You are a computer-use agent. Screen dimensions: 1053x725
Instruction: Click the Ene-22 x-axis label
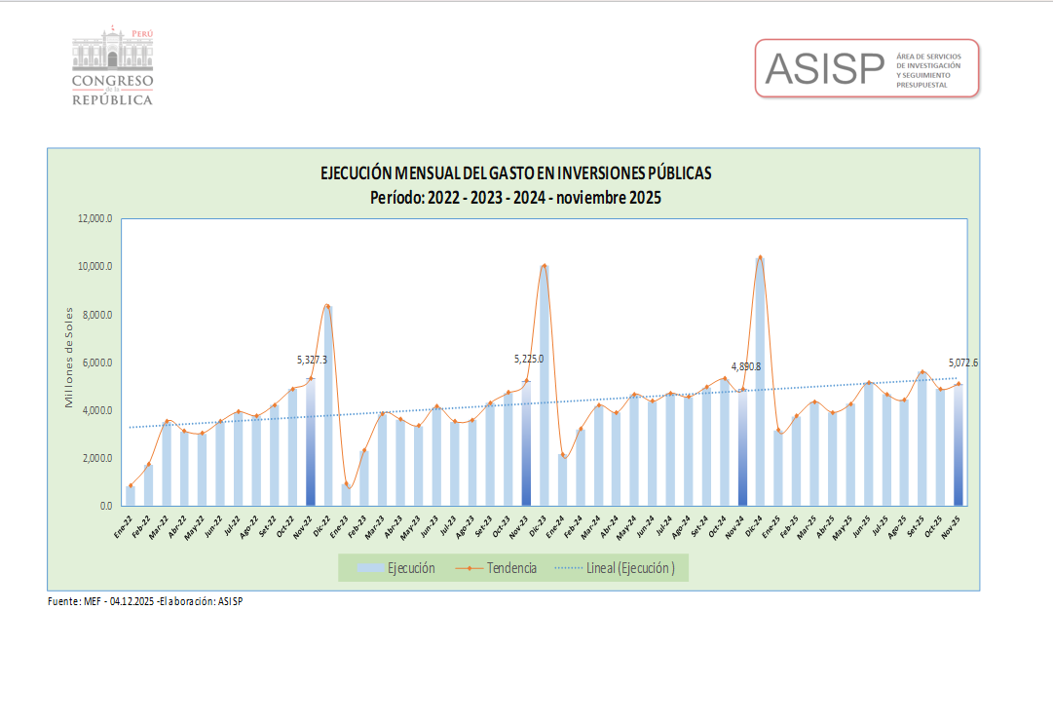pyautogui.click(x=125, y=523)
